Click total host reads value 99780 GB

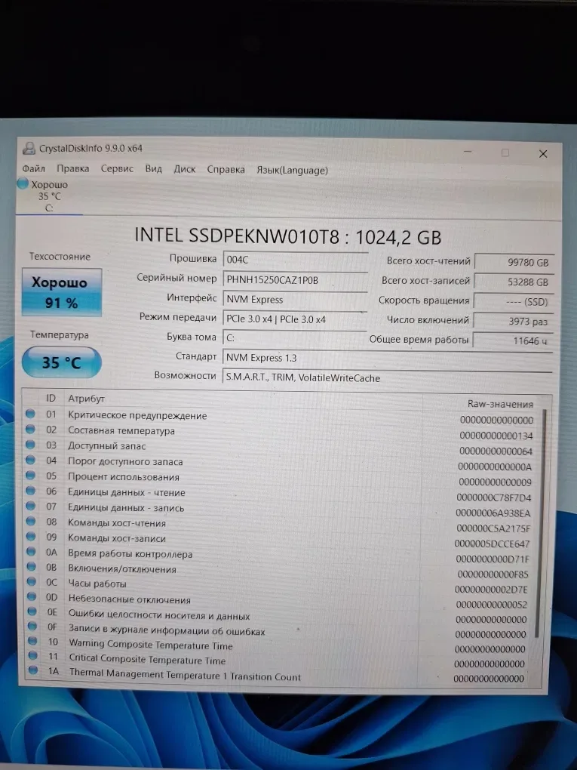click(514, 262)
